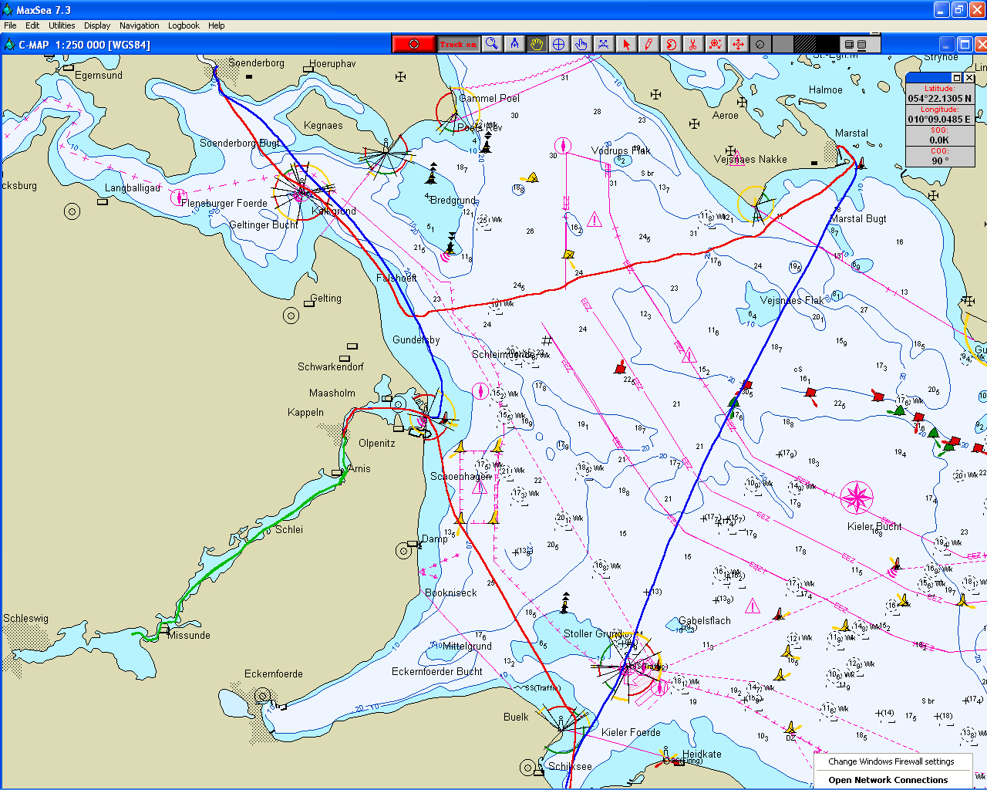Screen dimensions: 987x790
Task: Pick the hatched pattern toolbar swatch
Action: pyautogui.click(x=805, y=44)
